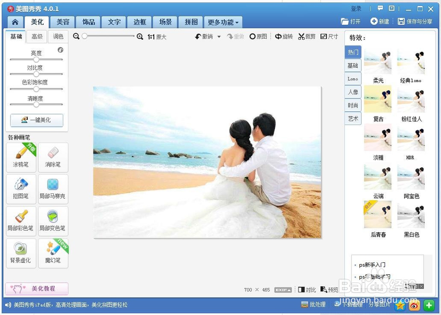This screenshot has width=441, height=315.
Task: Click the 尺寸 resize tool
Action: tap(329, 36)
